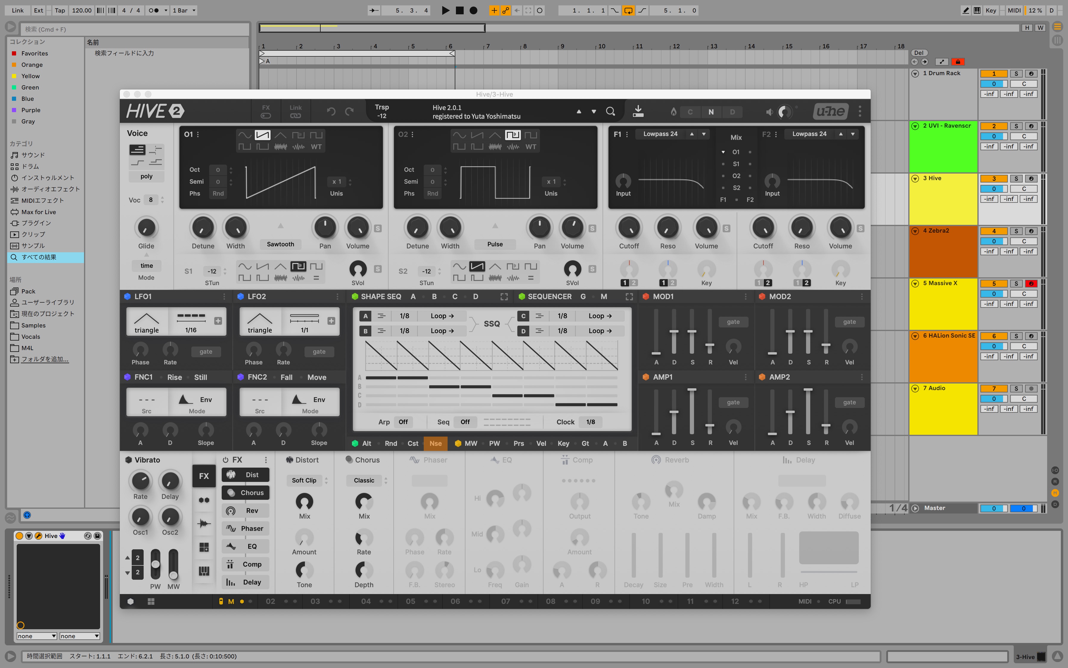
Task: Click Ableton's Stop button
Action: pyautogui.click(x=460, y=10)
